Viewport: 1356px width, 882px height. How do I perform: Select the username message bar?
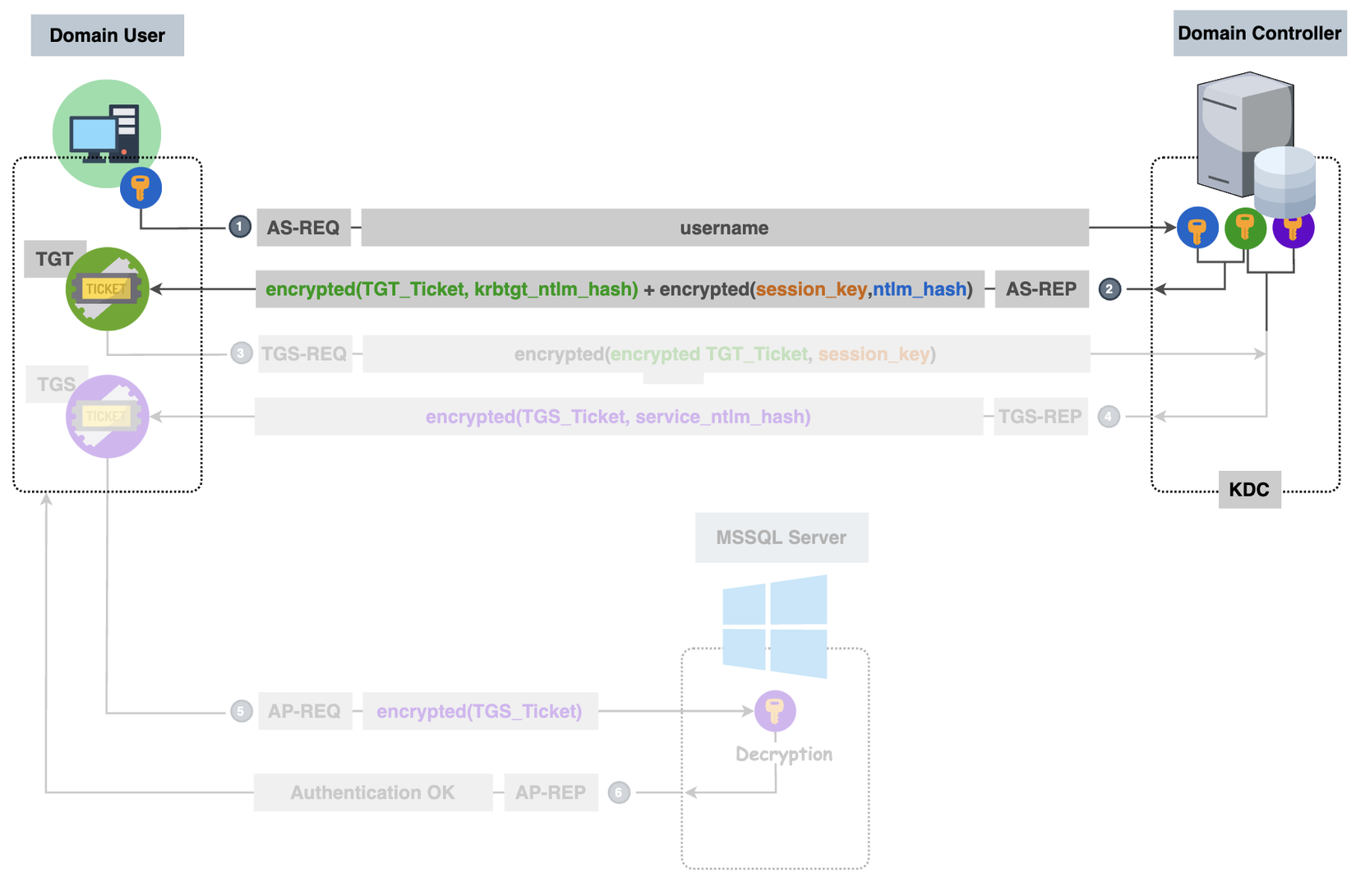[724, 228]
